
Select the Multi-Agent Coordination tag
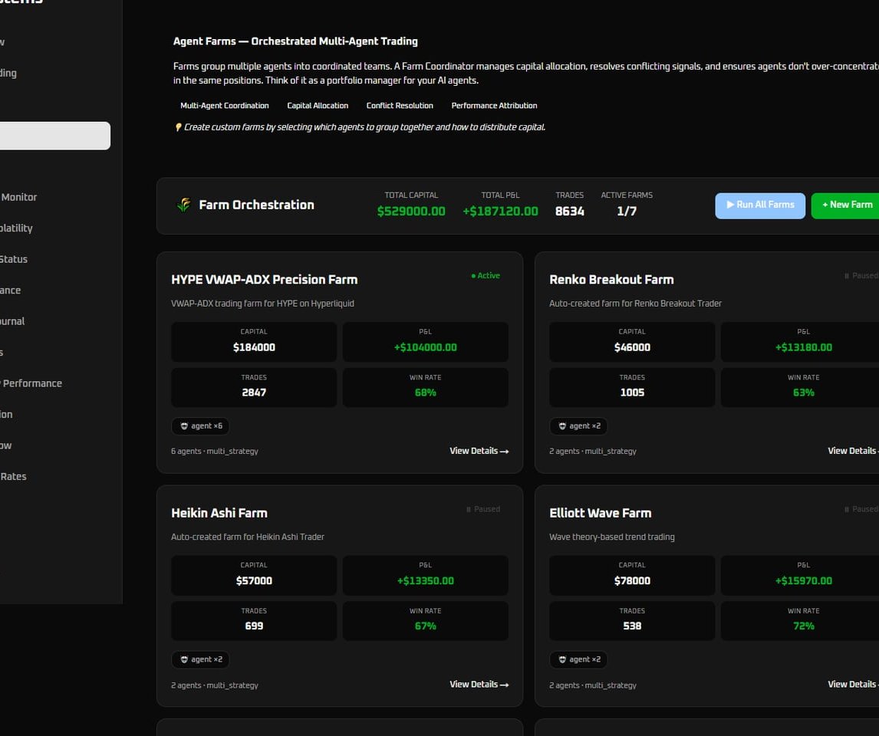(225, 106)
